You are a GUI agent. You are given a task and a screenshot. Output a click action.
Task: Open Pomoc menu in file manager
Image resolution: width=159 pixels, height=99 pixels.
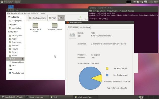coord(42,13)
